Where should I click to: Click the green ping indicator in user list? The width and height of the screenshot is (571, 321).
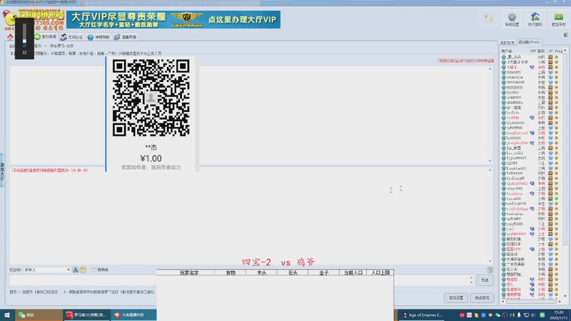point(557,199)
